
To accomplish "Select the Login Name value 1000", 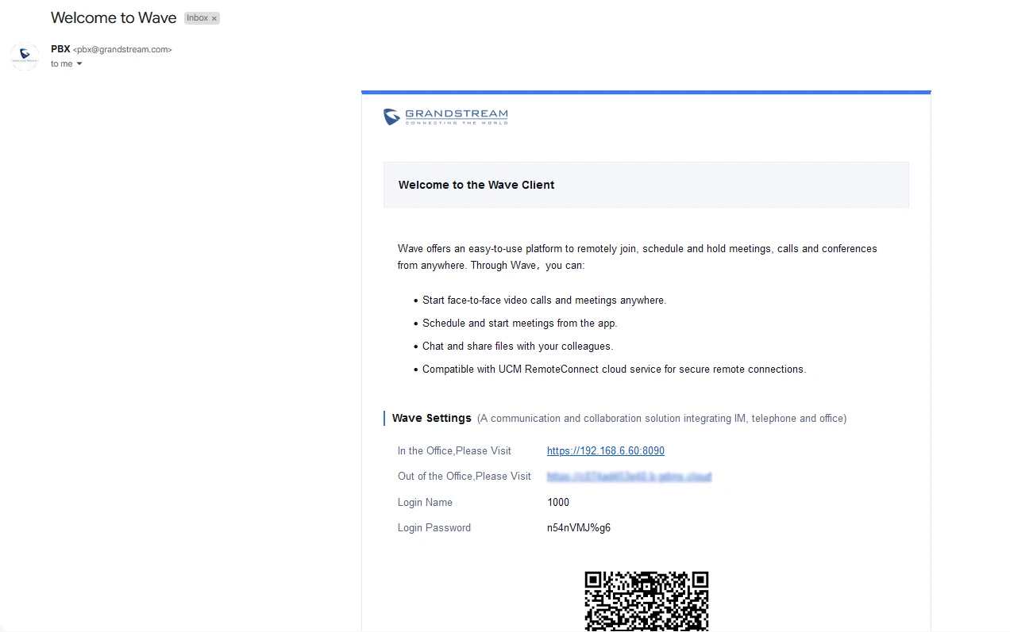I will point(558,502).
